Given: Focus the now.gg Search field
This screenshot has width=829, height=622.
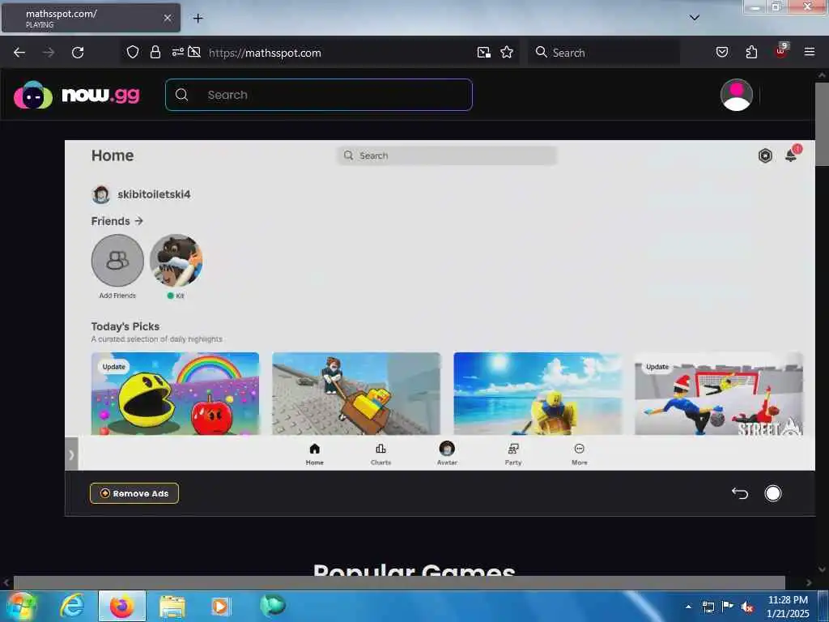Looking at the screenshot, I should point(319,95).
